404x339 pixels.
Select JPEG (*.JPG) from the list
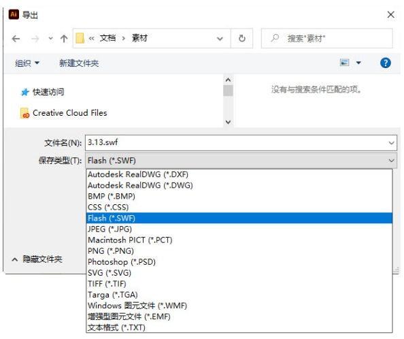(x=239, y=229)
